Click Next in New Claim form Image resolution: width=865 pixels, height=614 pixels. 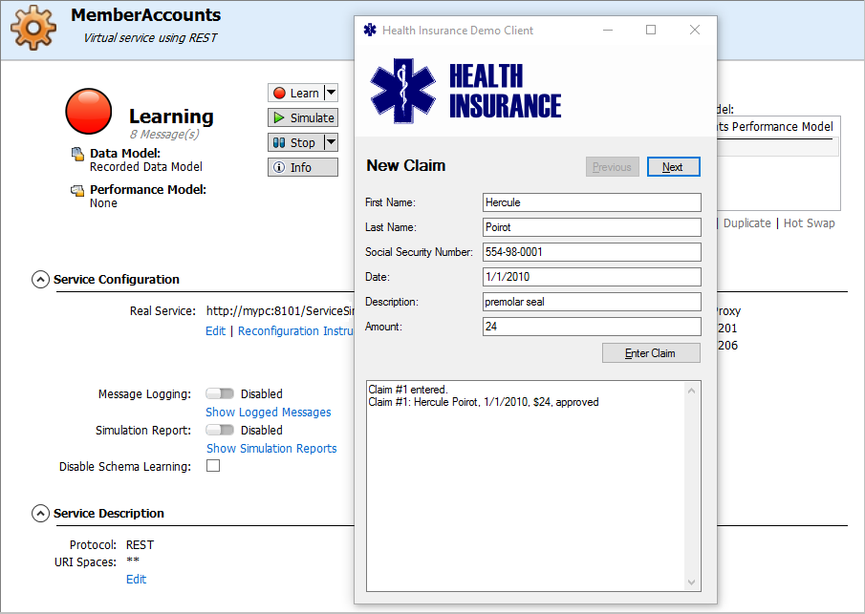point(673,167)
